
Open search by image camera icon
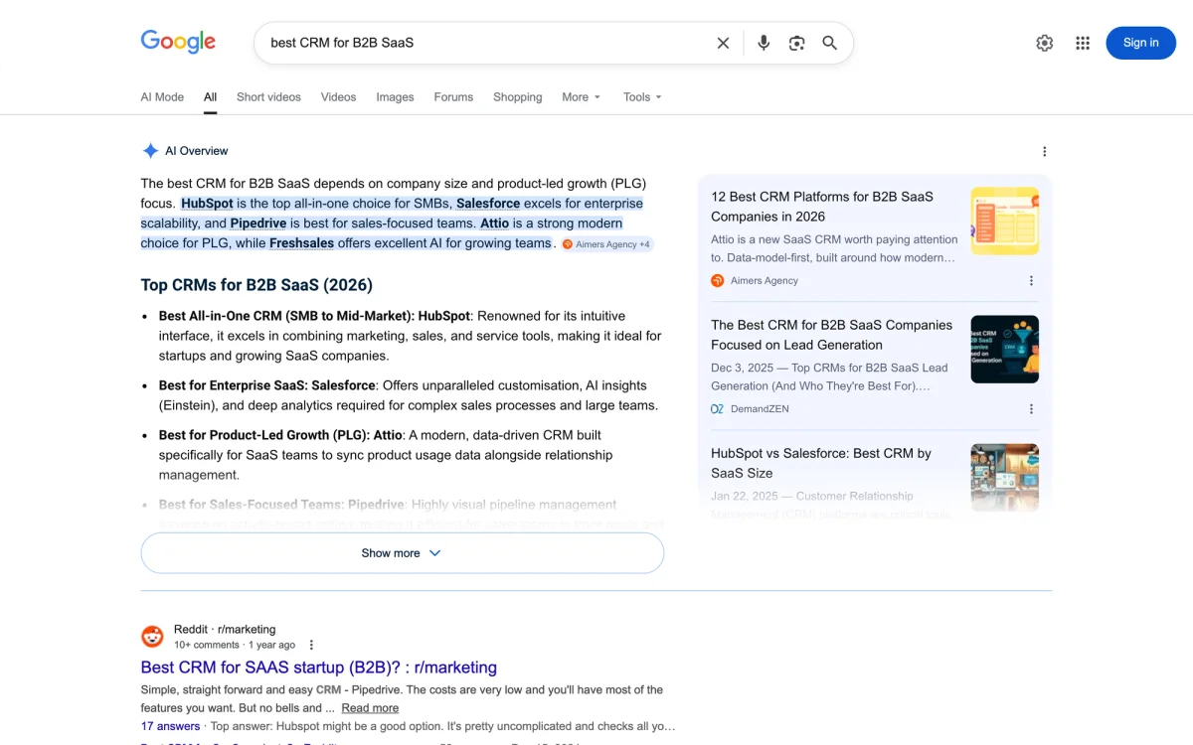796,43
